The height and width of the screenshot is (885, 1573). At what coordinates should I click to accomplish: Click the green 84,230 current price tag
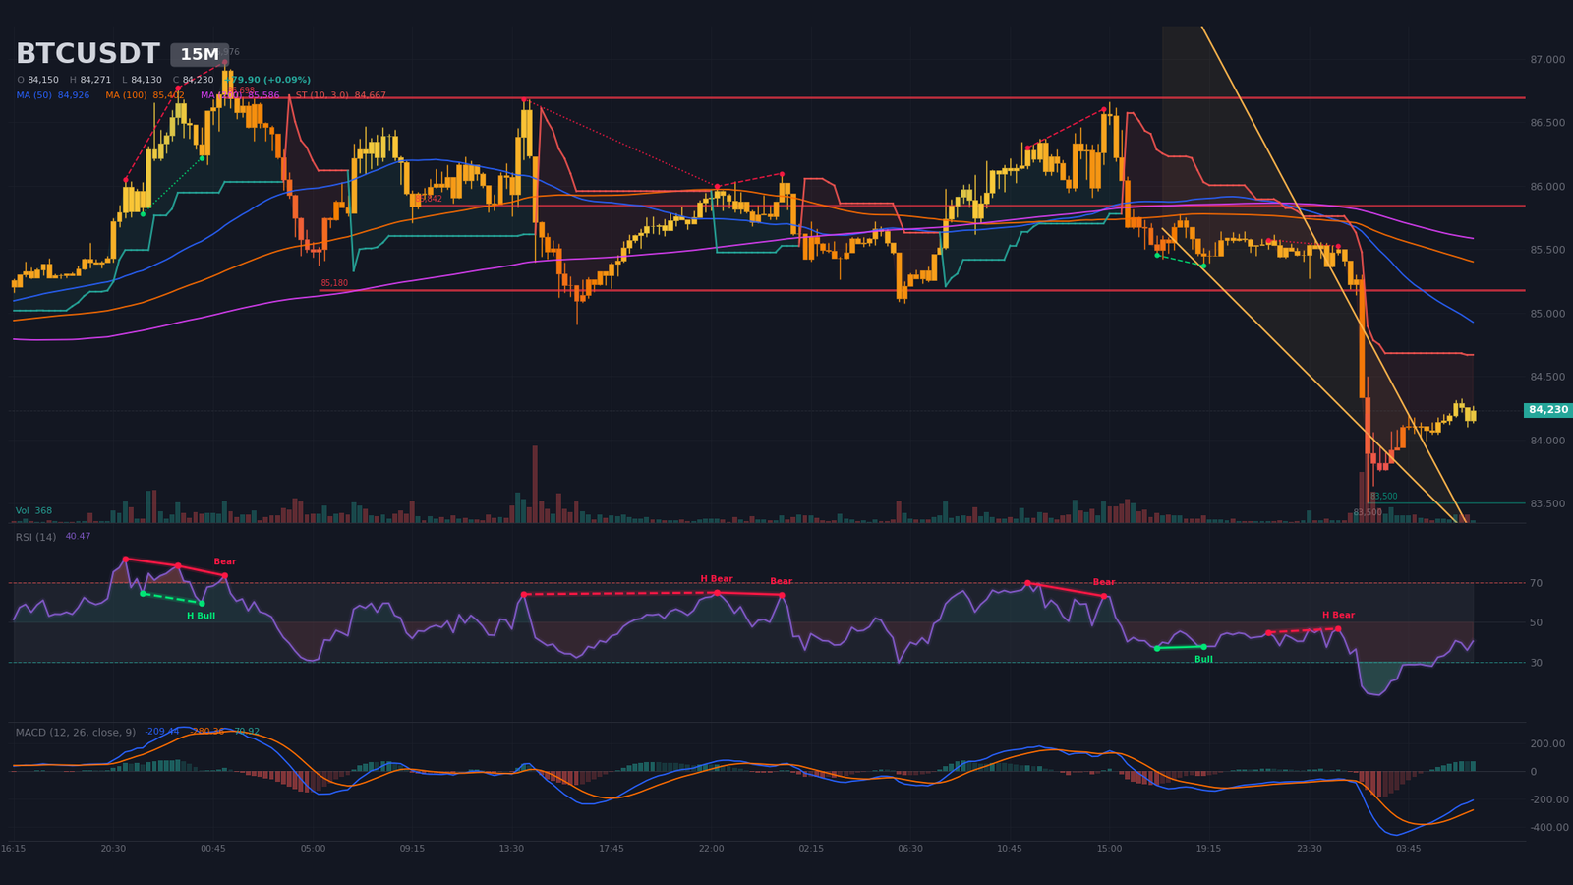1548,410
